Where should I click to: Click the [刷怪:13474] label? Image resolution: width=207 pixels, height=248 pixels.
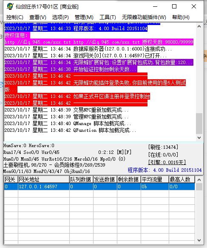(x=163, y=147)
